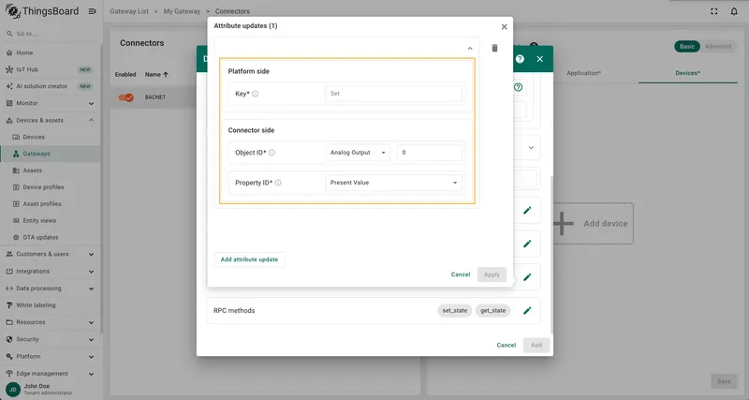
Task: Click the Devices sidebar icon
Action: coord(16,137)
